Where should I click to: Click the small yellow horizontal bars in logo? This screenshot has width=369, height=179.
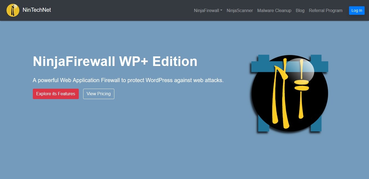[x=301, y=85]
